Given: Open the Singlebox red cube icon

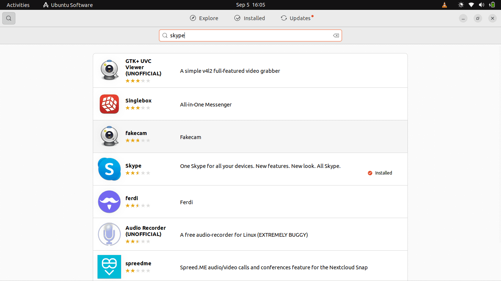Looking at the screenshot, I should click(x=109, y=104).
